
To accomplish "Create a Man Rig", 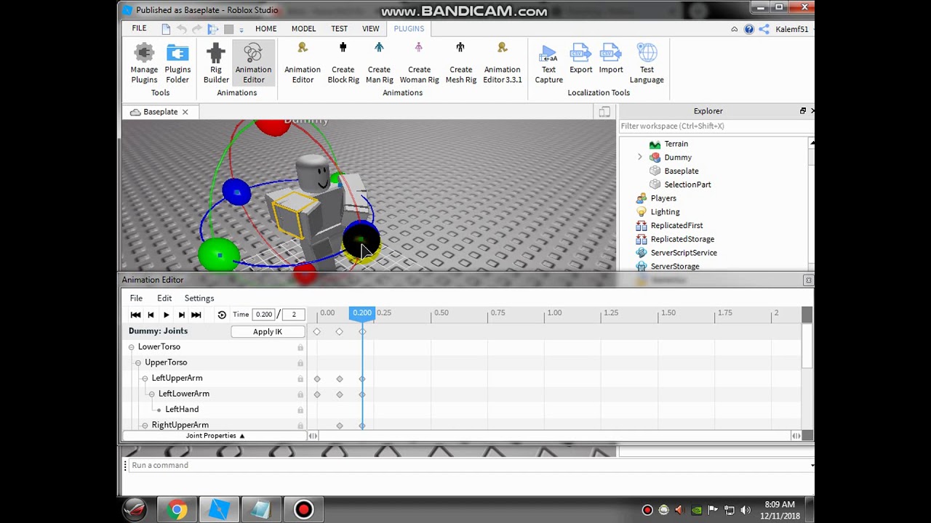I will click(379, 63).
